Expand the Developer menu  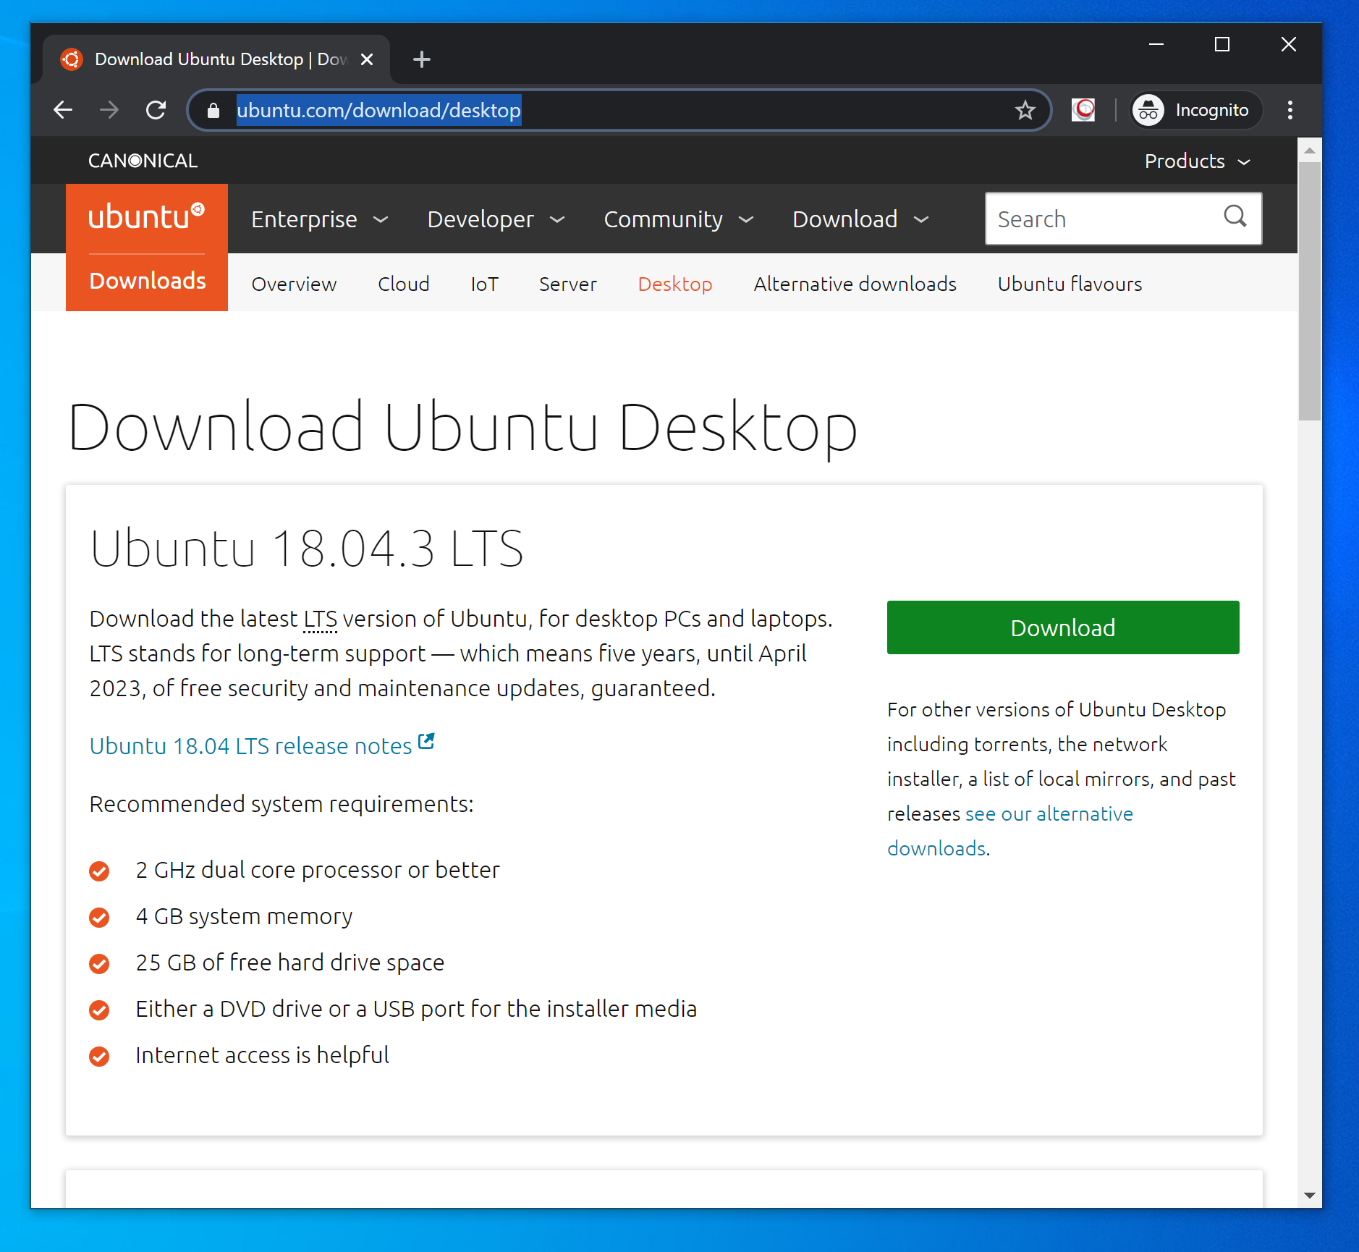point(496,219)
